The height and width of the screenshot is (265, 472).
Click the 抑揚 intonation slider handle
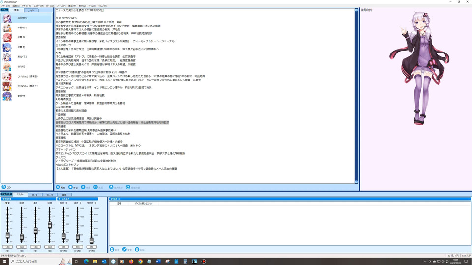coord(50,225)
